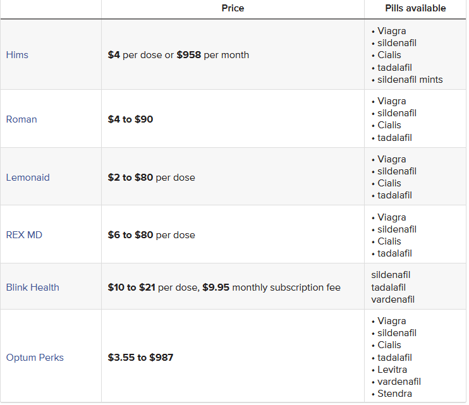469x405 pixels.
Task: Follow the REX MD link
Action: pyautogui.click(x=24, y=235)
